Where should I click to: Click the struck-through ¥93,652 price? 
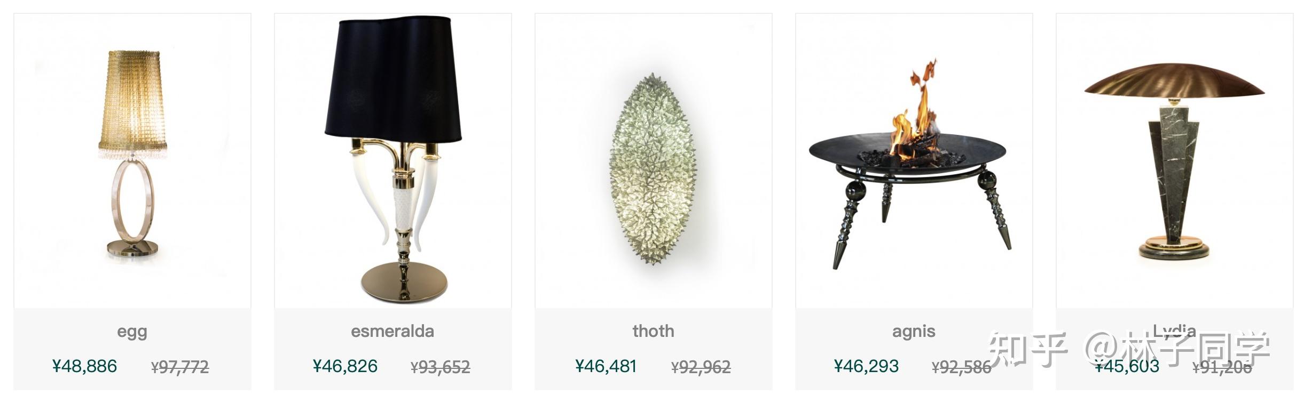tap(441, 367)
